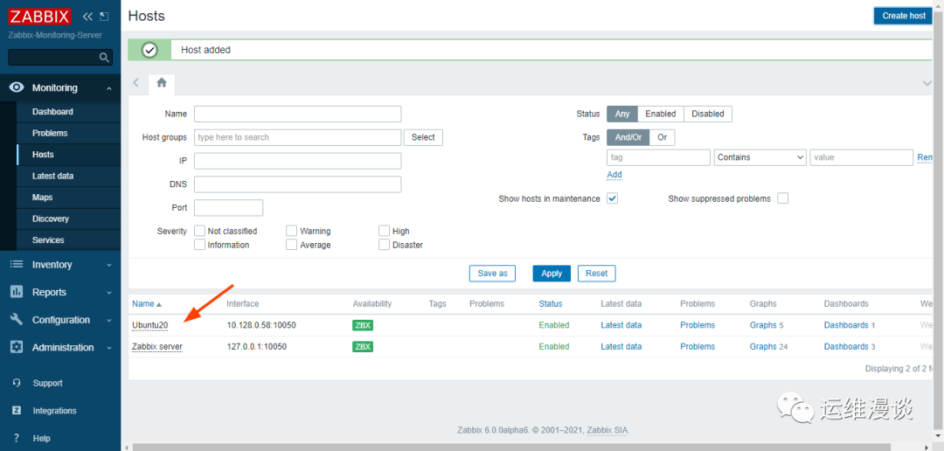This screenshot has height=451, width=944.
Task: Click the Inventory list icon
Action: [x=17, y=264]
